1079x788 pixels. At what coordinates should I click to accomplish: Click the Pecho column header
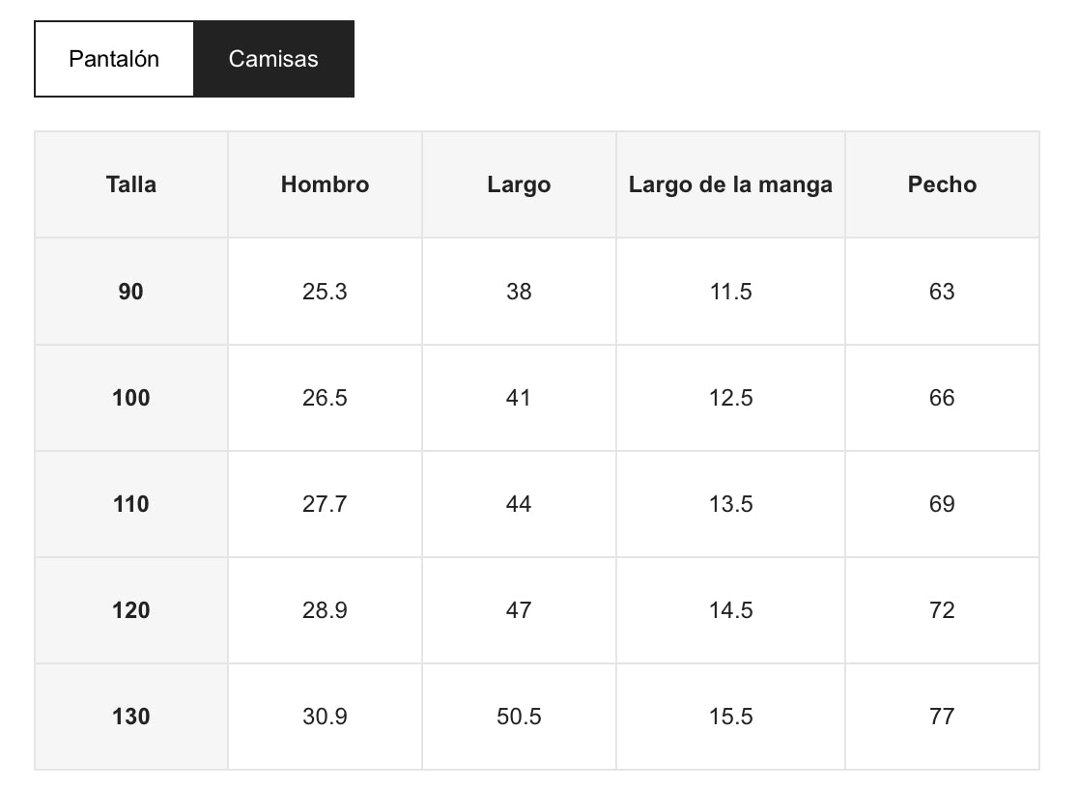942,184
